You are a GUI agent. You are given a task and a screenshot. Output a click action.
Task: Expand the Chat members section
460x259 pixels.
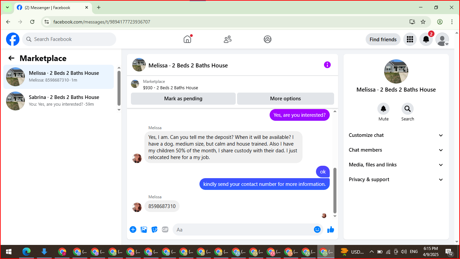[396, 150]
